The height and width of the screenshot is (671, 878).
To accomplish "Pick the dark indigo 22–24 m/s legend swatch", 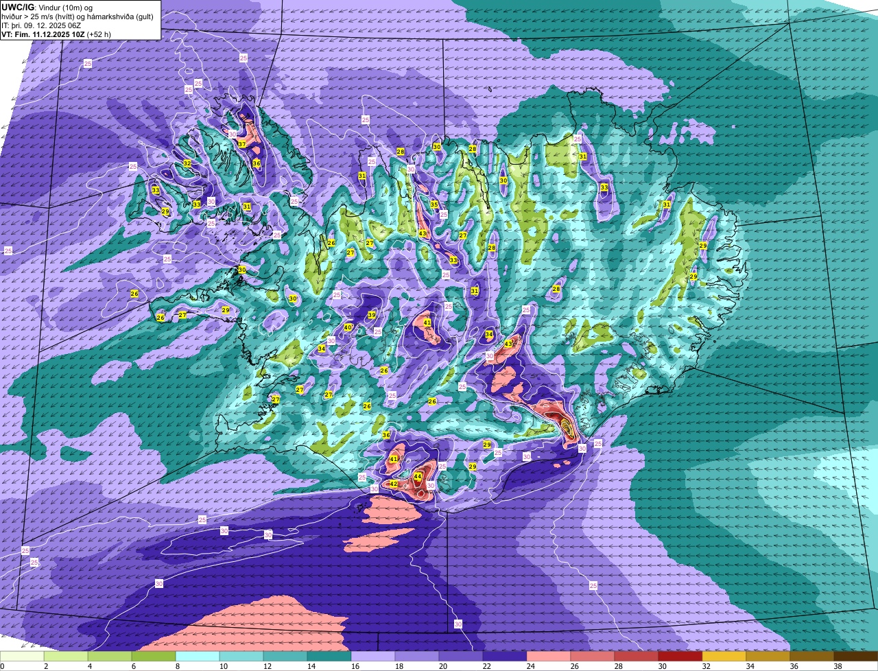I will (505, 657).
